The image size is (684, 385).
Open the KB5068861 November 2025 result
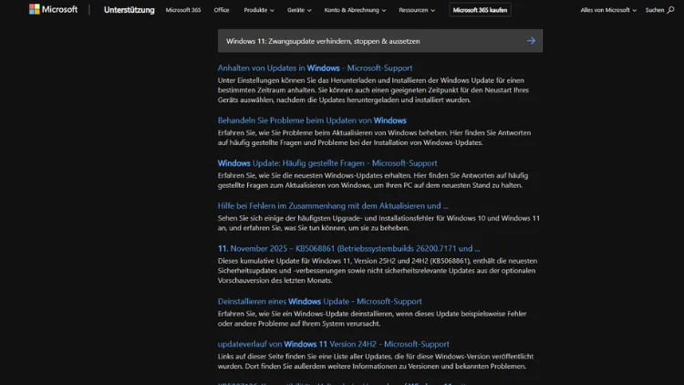348,248
